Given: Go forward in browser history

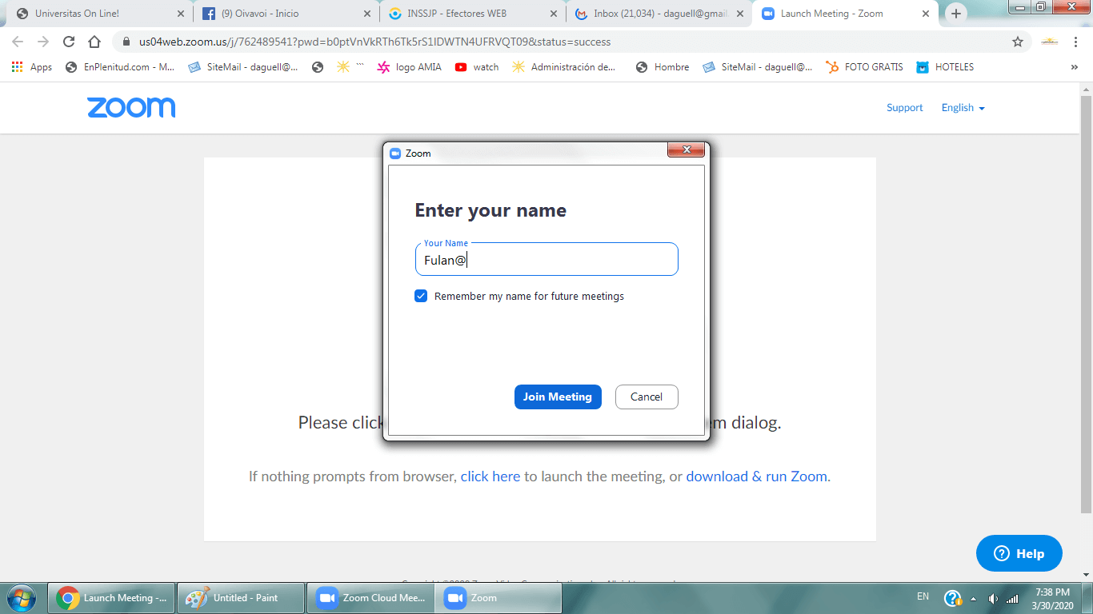Looking at the screenshot, I should 43,42.
